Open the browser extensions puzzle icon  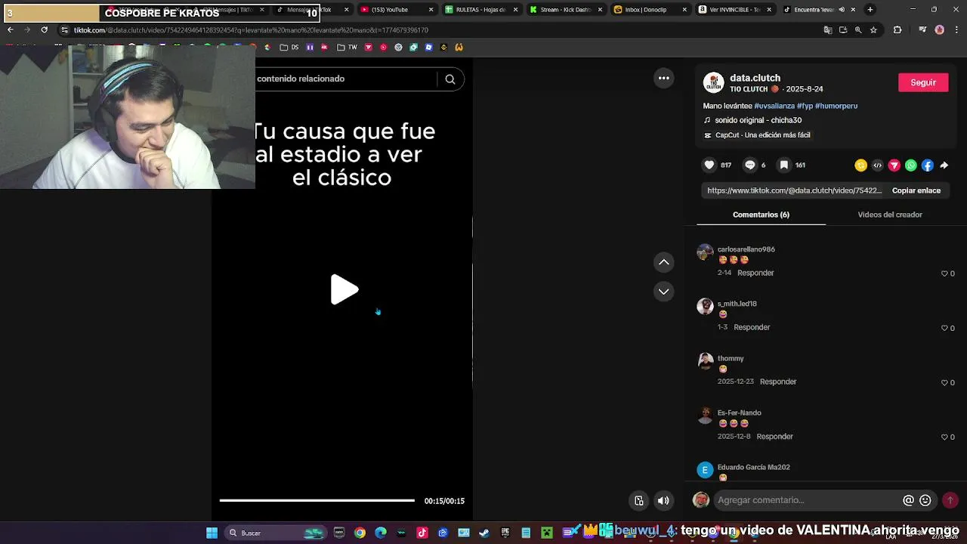[897, 30]
